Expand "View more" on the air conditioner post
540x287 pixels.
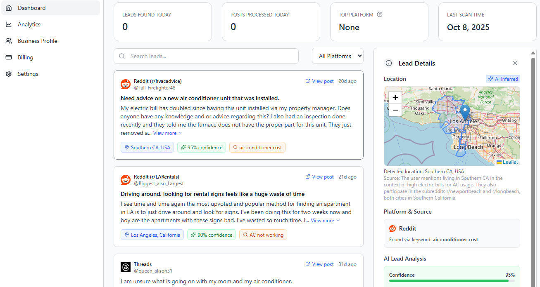tap(164, 133)
